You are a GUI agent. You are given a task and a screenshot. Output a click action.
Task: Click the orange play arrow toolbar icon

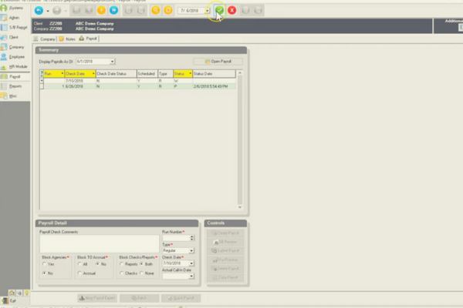coord(101,10)
